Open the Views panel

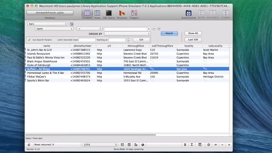(x=97, y=14)
